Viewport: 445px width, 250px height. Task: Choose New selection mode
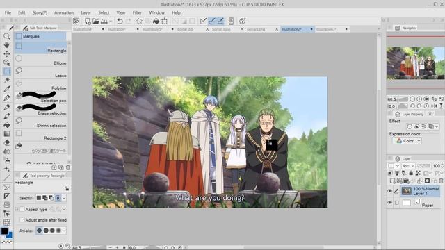pos(39,198)
